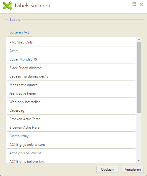
Task: Select the Glamourday label row
Action: pyautogui.click(x=71, y=136)
